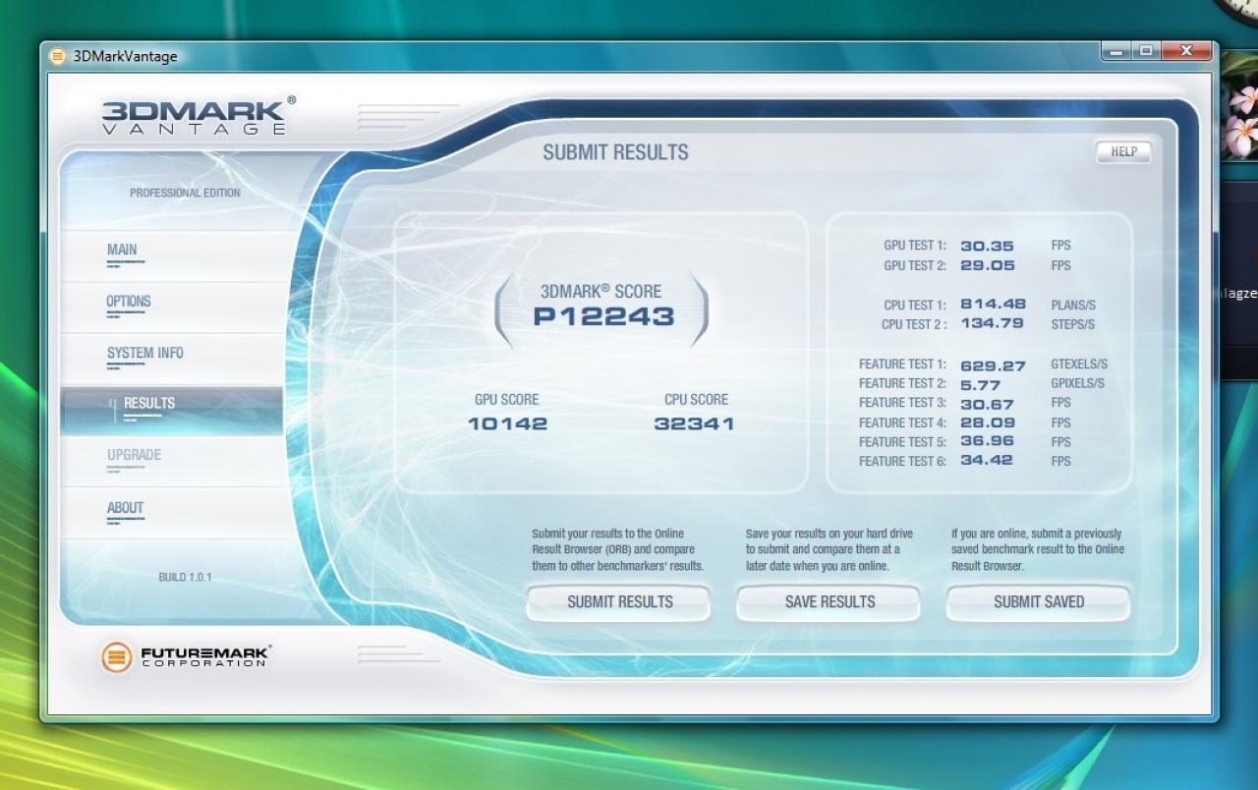Viewport: 1258px width, 790px height.
Task: Click the GTEXELS/S unit label
Action: [1079, 364]
